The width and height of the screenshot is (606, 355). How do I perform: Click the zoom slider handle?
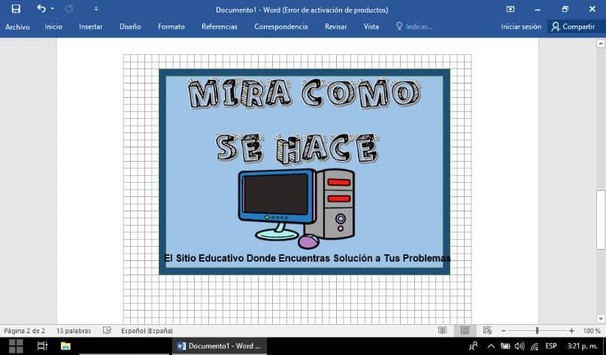(x=538, y=331)
